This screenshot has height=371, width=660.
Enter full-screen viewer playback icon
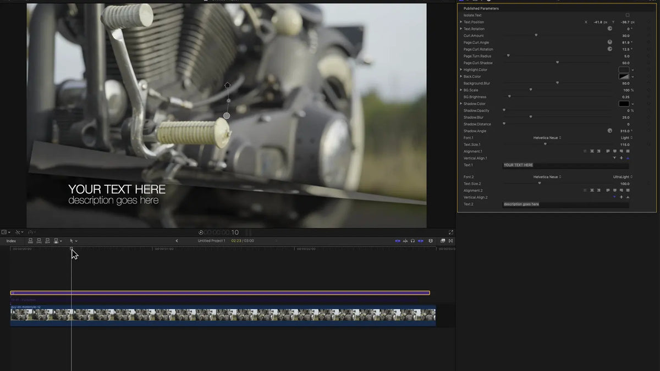451,232
